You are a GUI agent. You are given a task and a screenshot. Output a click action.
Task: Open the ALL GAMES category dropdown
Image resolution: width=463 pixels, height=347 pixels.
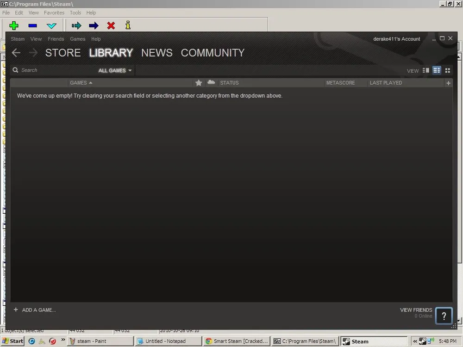coord(115,71)
